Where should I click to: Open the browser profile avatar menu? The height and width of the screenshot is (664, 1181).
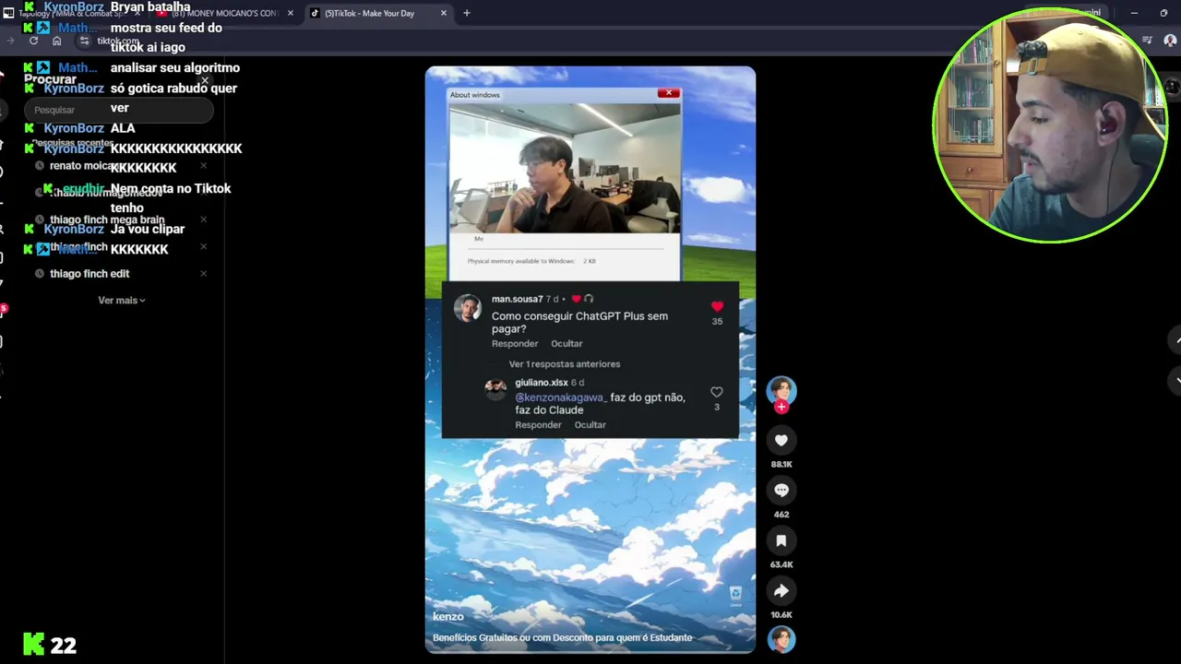point(1170,41)
